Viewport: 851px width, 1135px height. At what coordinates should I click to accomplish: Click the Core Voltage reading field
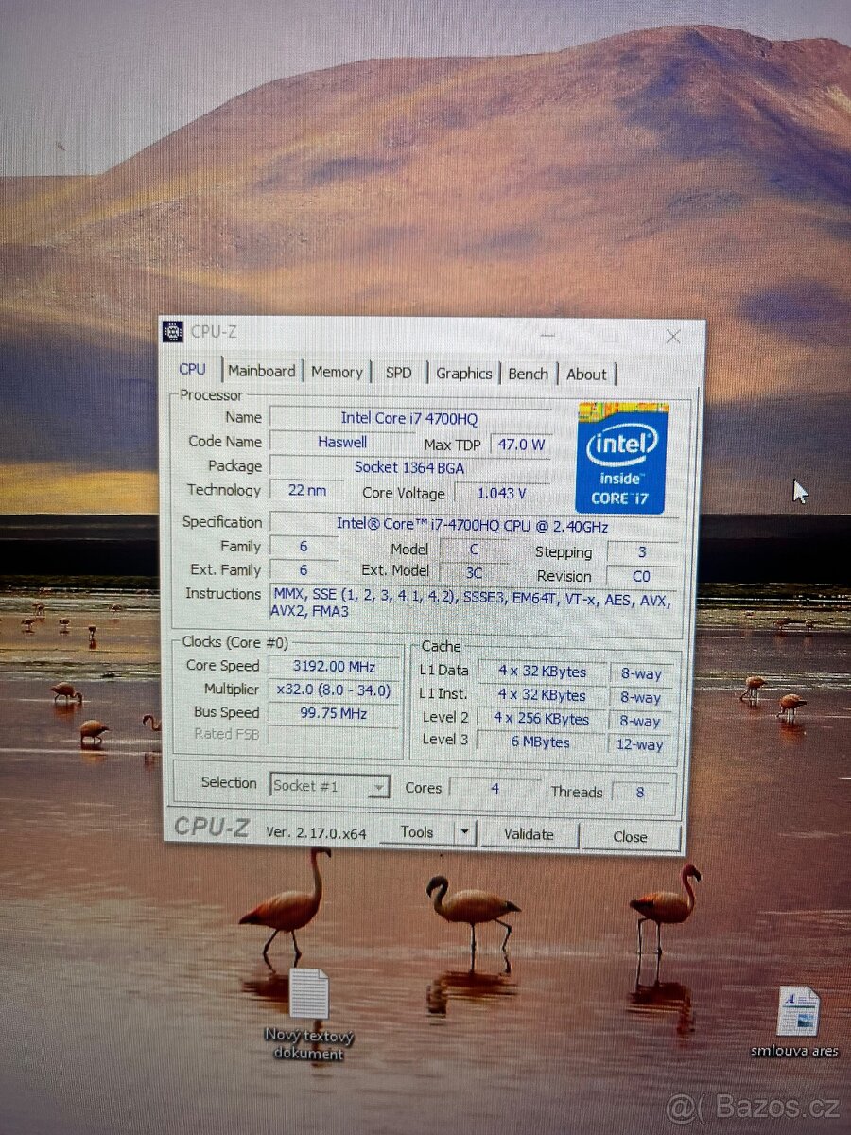[501, 493]
